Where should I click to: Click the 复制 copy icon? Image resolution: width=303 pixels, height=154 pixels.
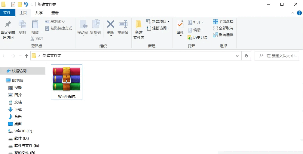pyautogui.click(x=23, y=24)
